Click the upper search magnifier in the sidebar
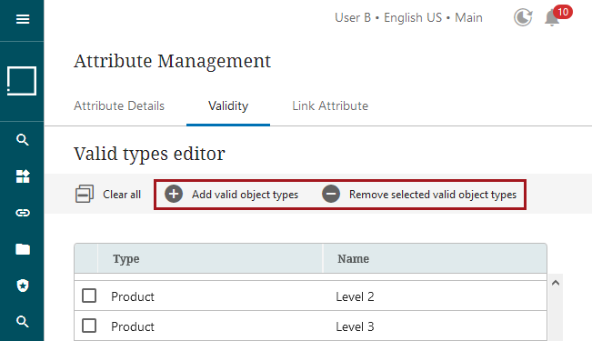This screenshot has width=592, height=341. pos(22,140)
